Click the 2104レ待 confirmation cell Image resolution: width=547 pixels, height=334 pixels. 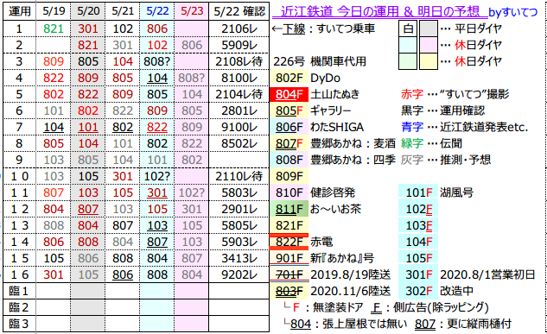[x=239, y=94]
